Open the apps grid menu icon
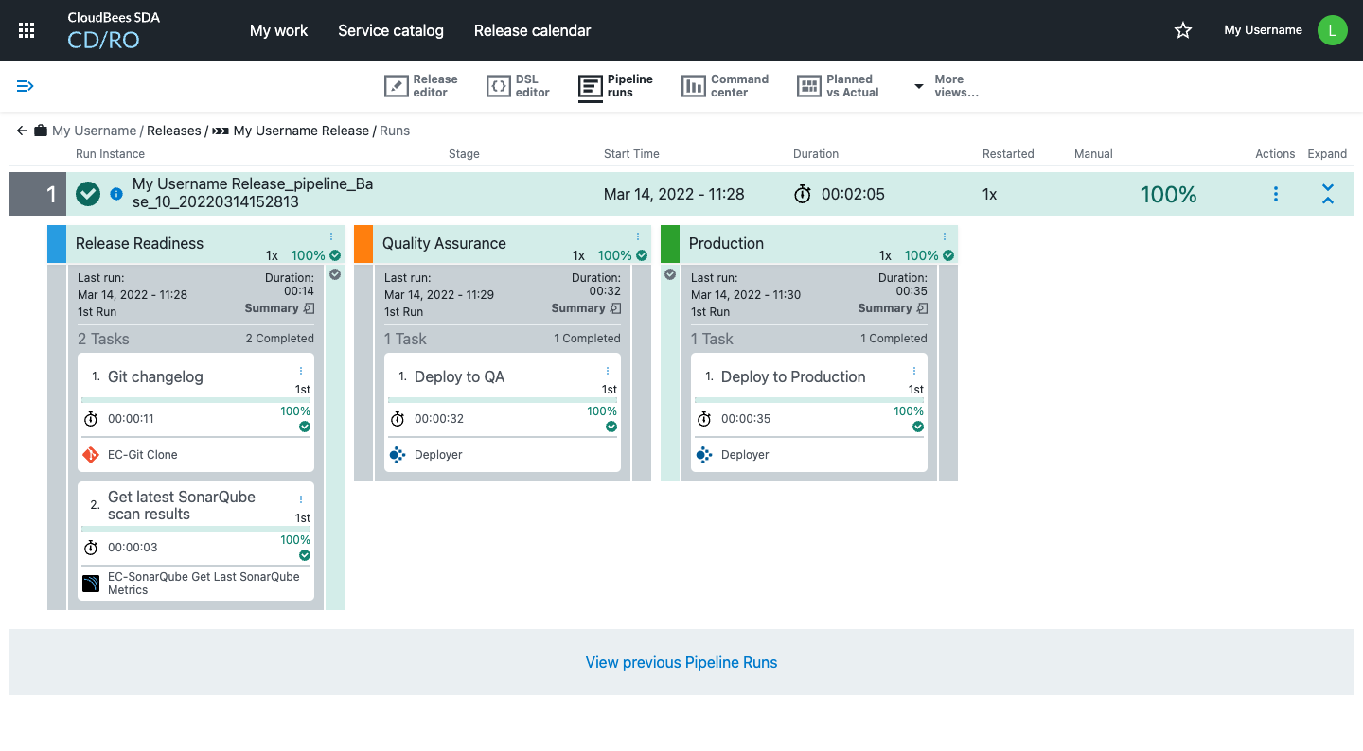The image size is (1363, 751). pyautogui.click(x=27, y=30)
